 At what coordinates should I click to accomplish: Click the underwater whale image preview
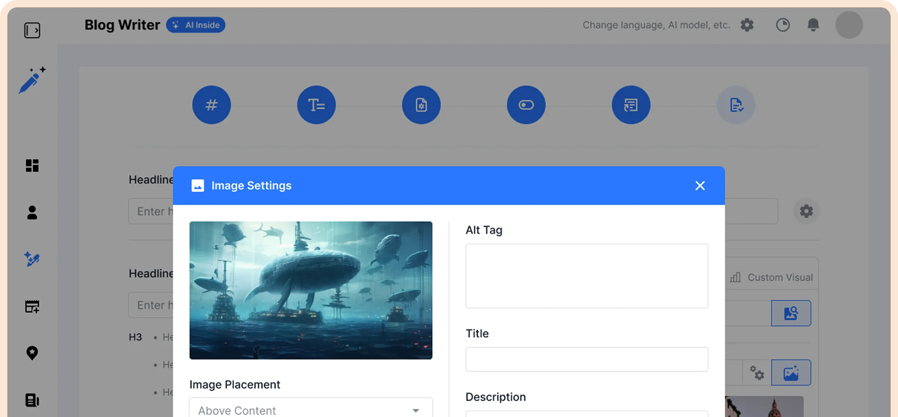tap(311, 290)
